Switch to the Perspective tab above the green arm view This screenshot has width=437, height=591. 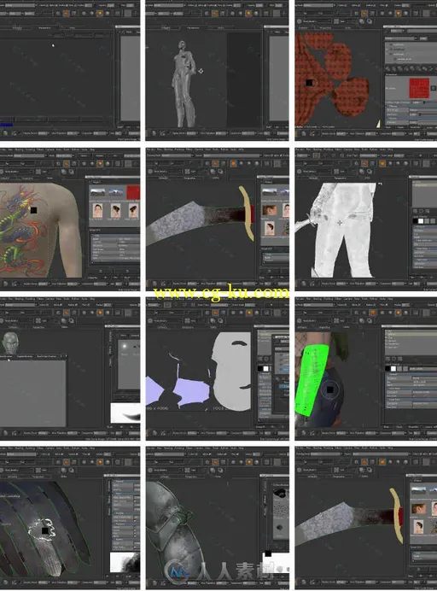[x=325, y=328]
